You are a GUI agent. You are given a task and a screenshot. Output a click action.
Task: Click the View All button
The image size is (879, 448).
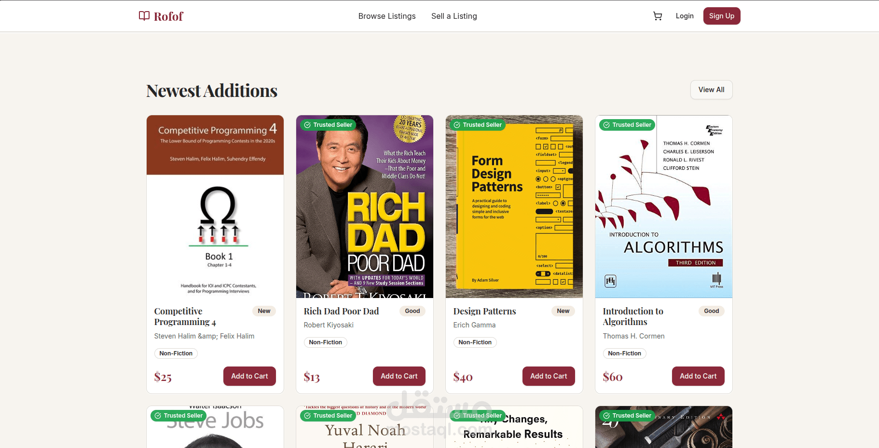[711, 90]
